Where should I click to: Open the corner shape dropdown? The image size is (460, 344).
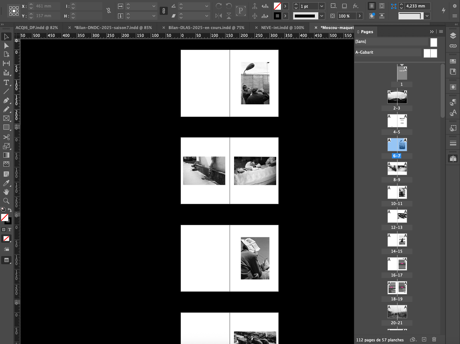427,16
